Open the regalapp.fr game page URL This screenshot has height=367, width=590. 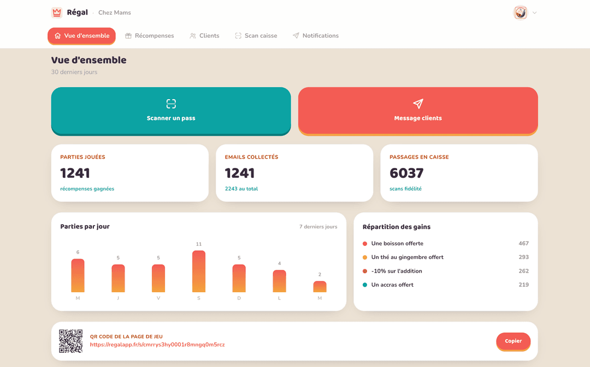(x=157, y=345)
